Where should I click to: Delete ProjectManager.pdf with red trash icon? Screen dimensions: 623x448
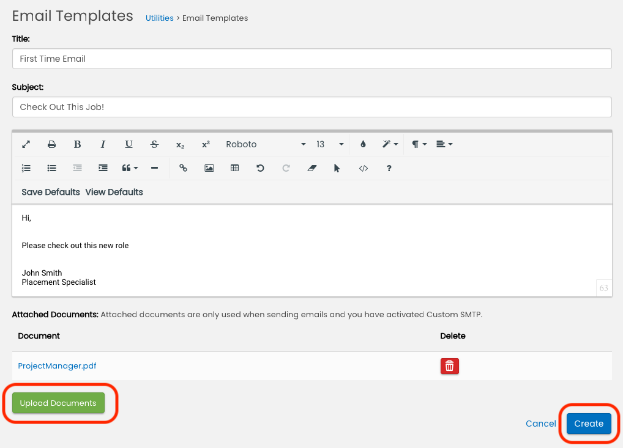[449, 365]
